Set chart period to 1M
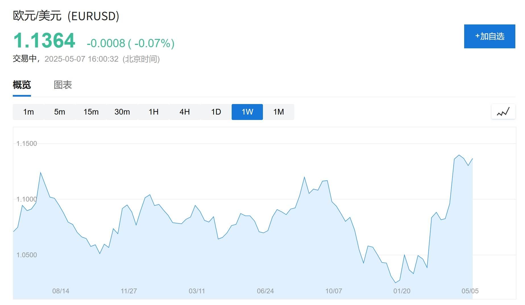This screenshot has height=305, width=525. click(x=279, y=112)
